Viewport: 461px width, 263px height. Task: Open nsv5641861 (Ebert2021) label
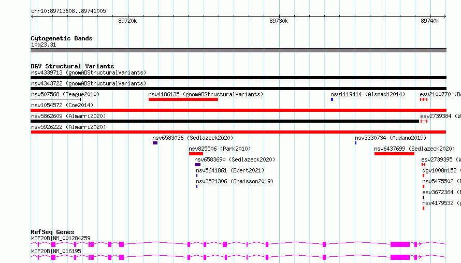(230, 170)
